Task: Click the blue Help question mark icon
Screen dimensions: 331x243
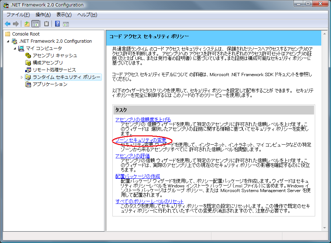Action: [57, 24]
